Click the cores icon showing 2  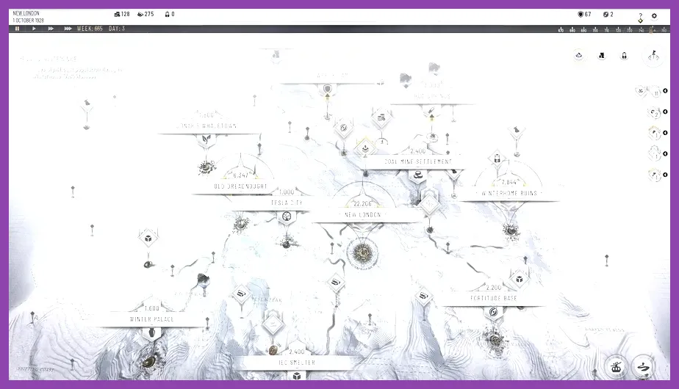(606, 14)
